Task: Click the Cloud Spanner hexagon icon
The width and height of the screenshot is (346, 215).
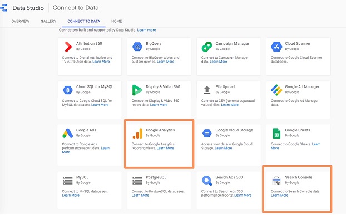Action: [276, 47]
